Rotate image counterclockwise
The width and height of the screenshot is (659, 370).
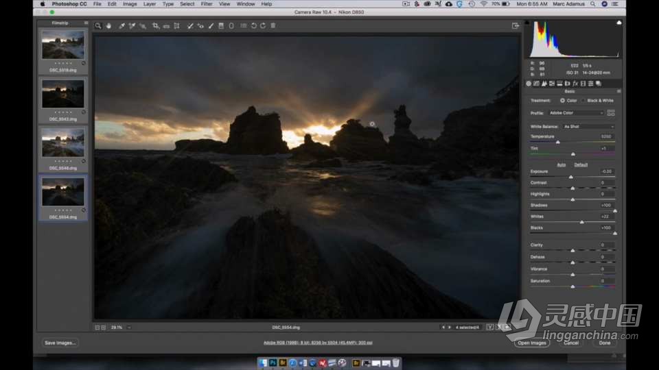coord(254,25)
